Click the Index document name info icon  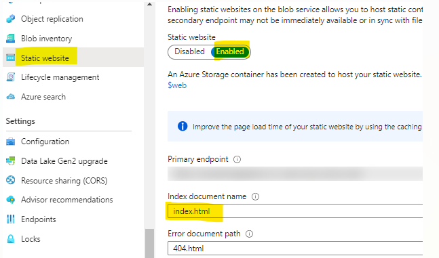(x=255, y=197)
